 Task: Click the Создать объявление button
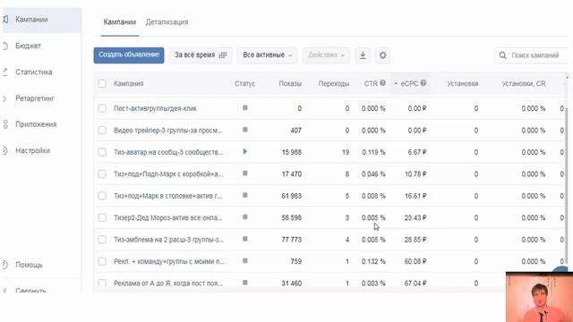pos(129,55)
